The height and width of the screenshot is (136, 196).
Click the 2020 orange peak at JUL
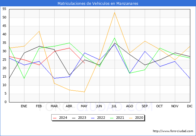click(x=115, y=12)
